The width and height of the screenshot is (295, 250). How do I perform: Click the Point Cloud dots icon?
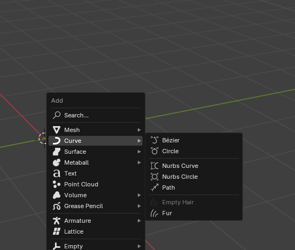[57, 184]
